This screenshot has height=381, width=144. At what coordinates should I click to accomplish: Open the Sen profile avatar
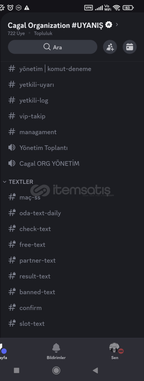click(114, 348)
